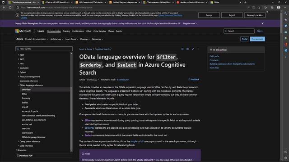The width and height of the screenshot is (289, 162).
Task: Open the more actions dots above article
Action: tap(198, 49)
